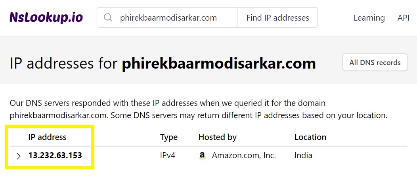
Task: Click the "IP addresses for" heading words
Action: [x=63, y=63]
